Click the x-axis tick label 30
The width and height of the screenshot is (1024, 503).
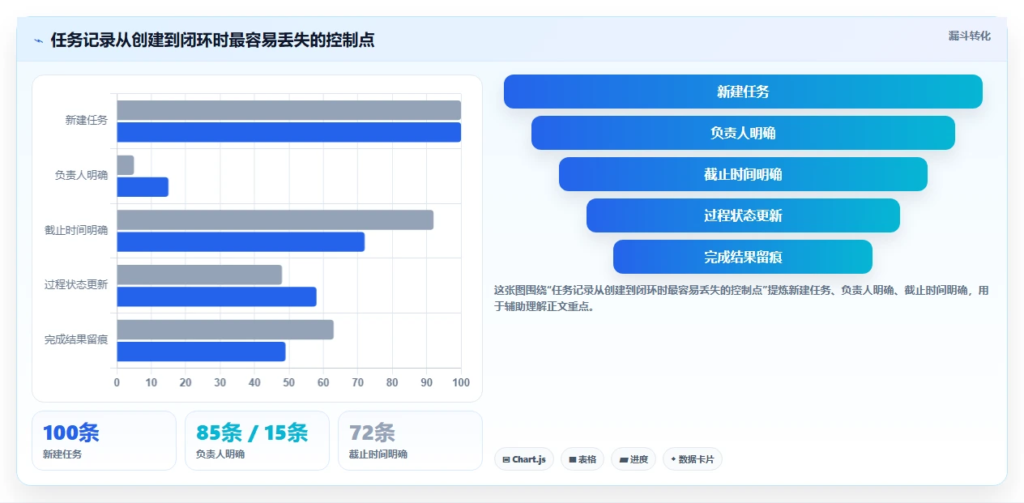(x=220, y=382)
